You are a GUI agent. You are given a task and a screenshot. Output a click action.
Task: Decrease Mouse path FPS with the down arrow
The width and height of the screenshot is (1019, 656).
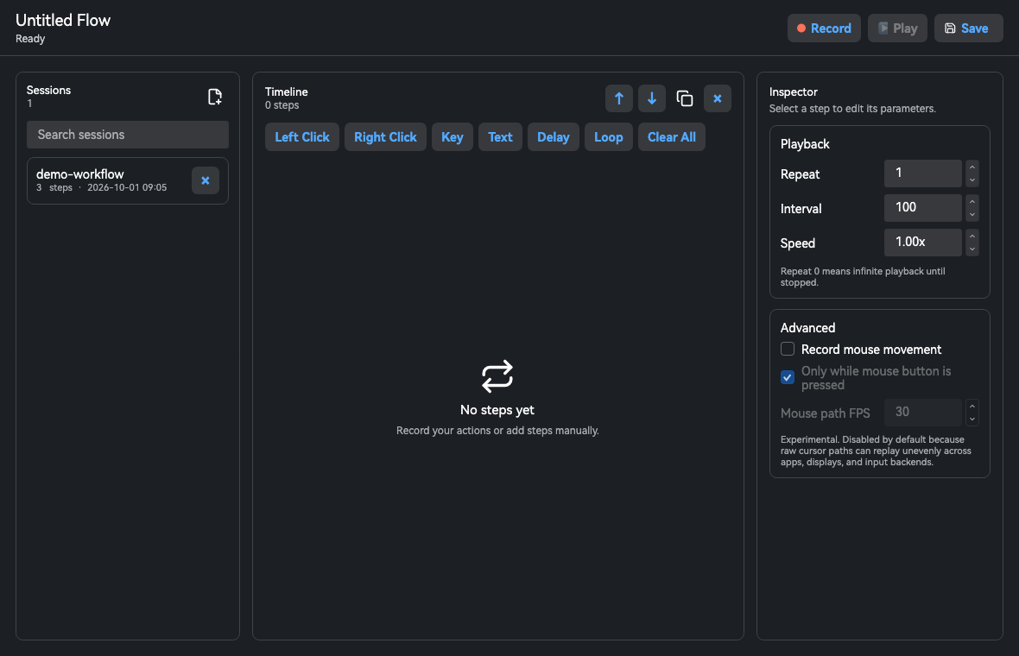[x=972, y=419]
